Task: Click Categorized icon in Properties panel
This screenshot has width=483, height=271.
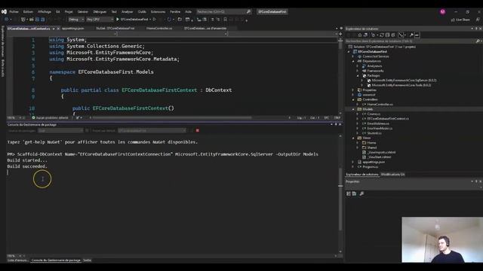Action: coord(349,193)
